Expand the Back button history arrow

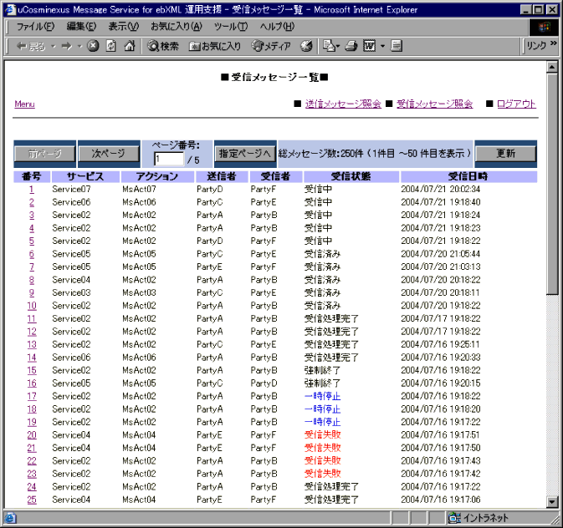coord(52,46)
